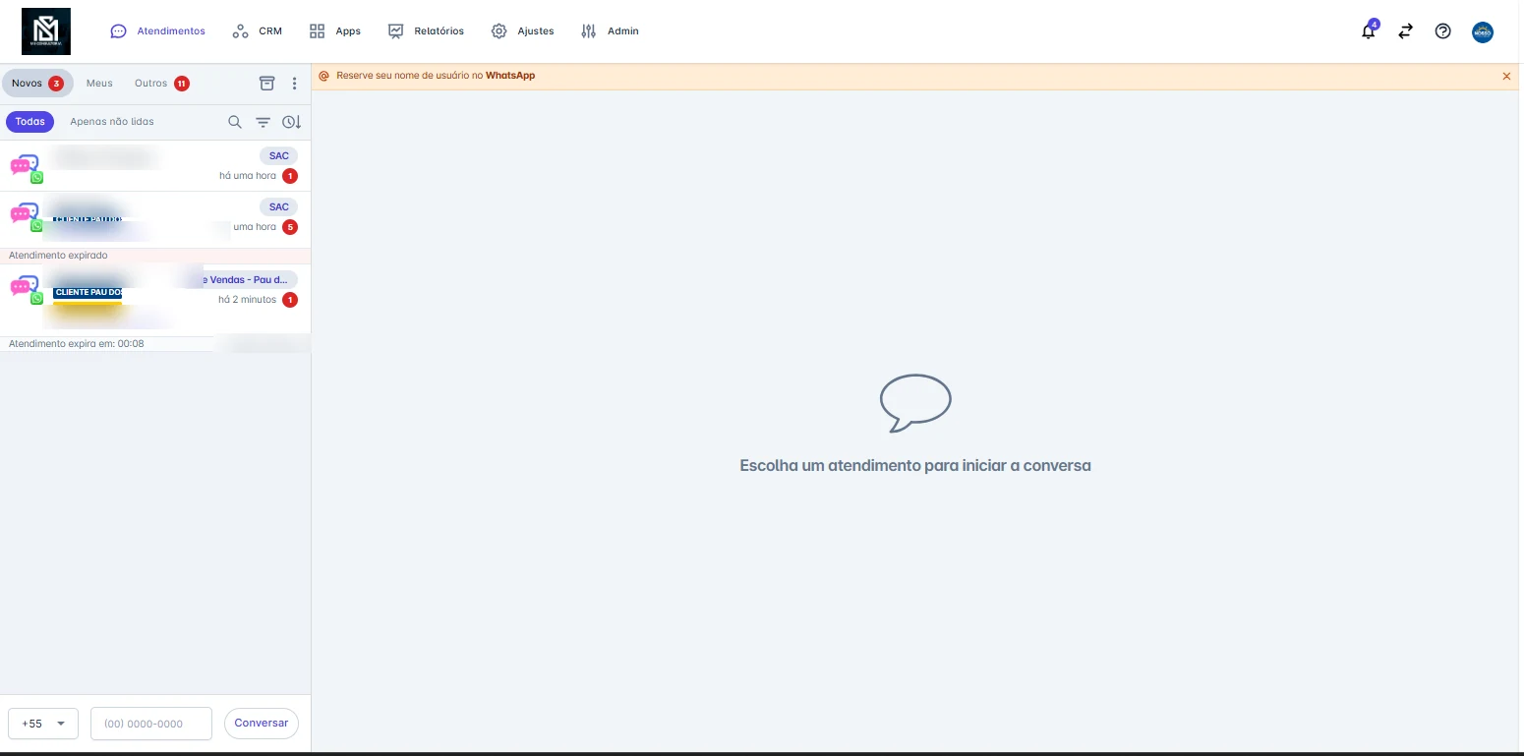Open the archive box icon
This screenshot has width=1524, height=756.
[266, 84]
